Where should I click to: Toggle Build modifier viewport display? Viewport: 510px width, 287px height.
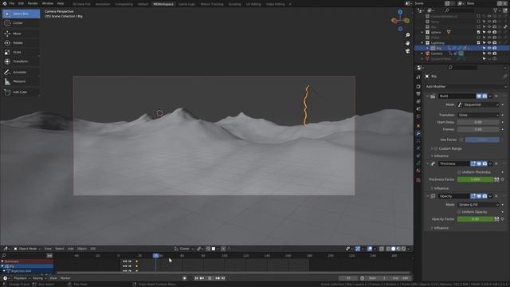(479, 96)
